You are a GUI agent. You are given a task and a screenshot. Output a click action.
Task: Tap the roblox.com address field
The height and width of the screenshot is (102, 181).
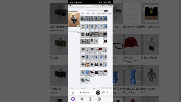pos(85,93)
